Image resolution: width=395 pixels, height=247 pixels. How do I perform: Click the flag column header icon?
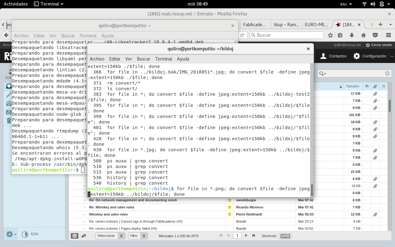click(x=367, y=86)
